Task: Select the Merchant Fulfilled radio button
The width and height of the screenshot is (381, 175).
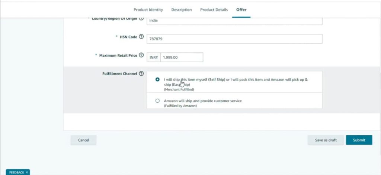Action: point(157,79)
